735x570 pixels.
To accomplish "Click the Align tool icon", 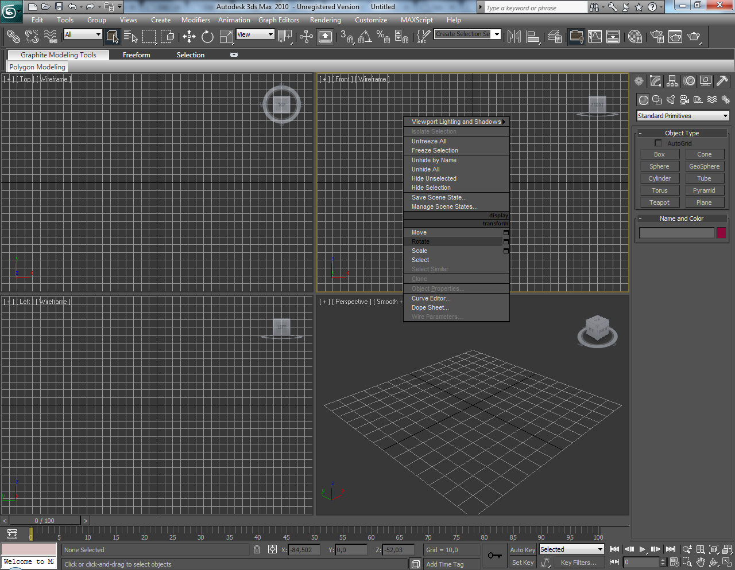I will 533,37.
